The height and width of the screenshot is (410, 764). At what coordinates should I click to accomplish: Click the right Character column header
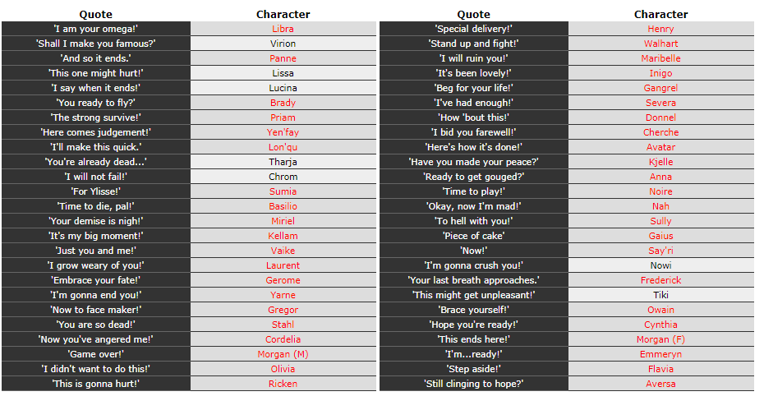[661, 14]
